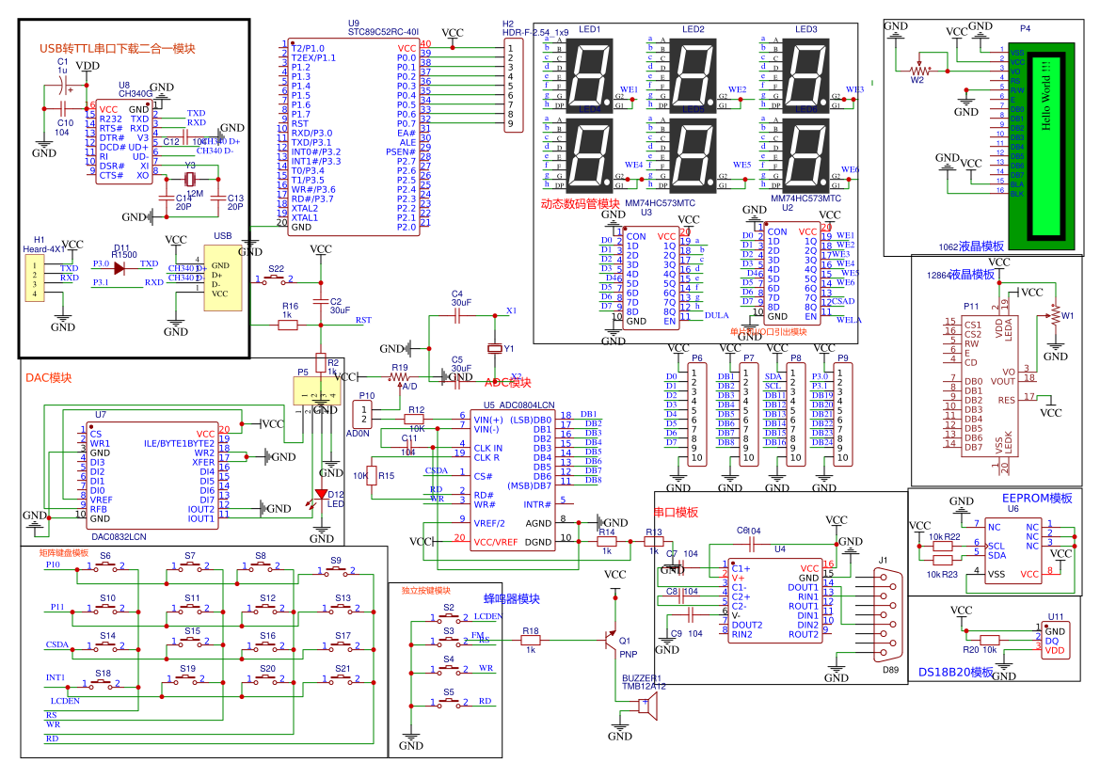The image size is (1100, 778).
Task: Click the '1062液晶模板' label
Action: pos(971,246)
